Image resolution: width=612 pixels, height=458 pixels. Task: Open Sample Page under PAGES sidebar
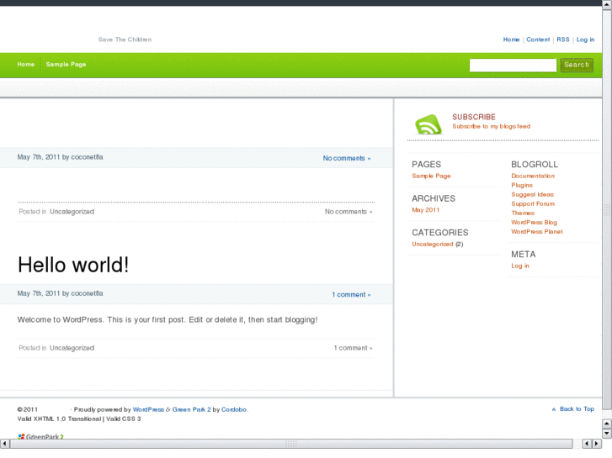431,176
